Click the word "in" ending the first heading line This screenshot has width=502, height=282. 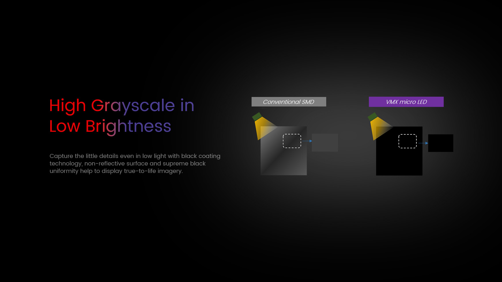click(x=187, y=106)
